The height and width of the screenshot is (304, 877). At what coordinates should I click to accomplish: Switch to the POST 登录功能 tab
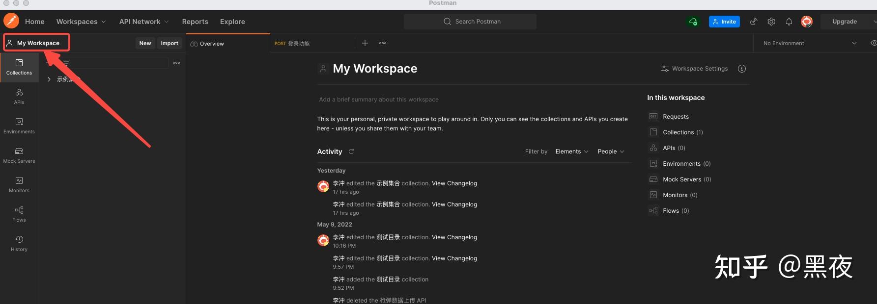(x=312, y=44)
